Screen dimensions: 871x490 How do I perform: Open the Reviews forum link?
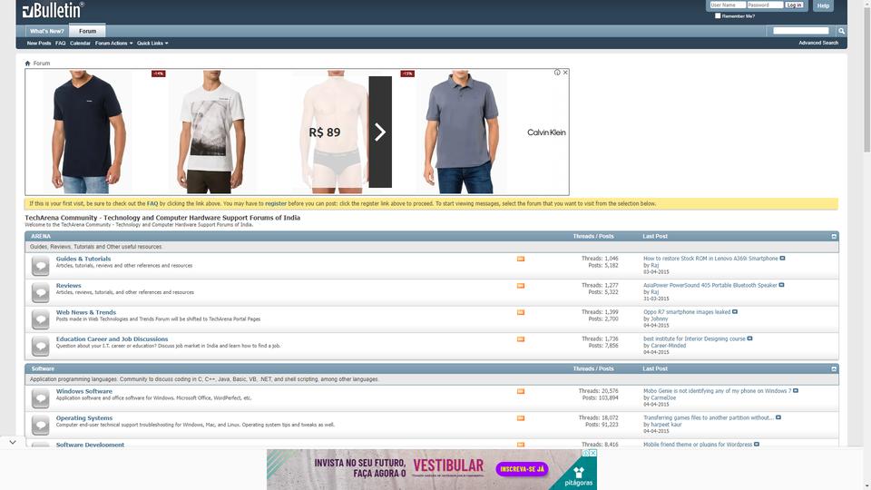[68, 286]
